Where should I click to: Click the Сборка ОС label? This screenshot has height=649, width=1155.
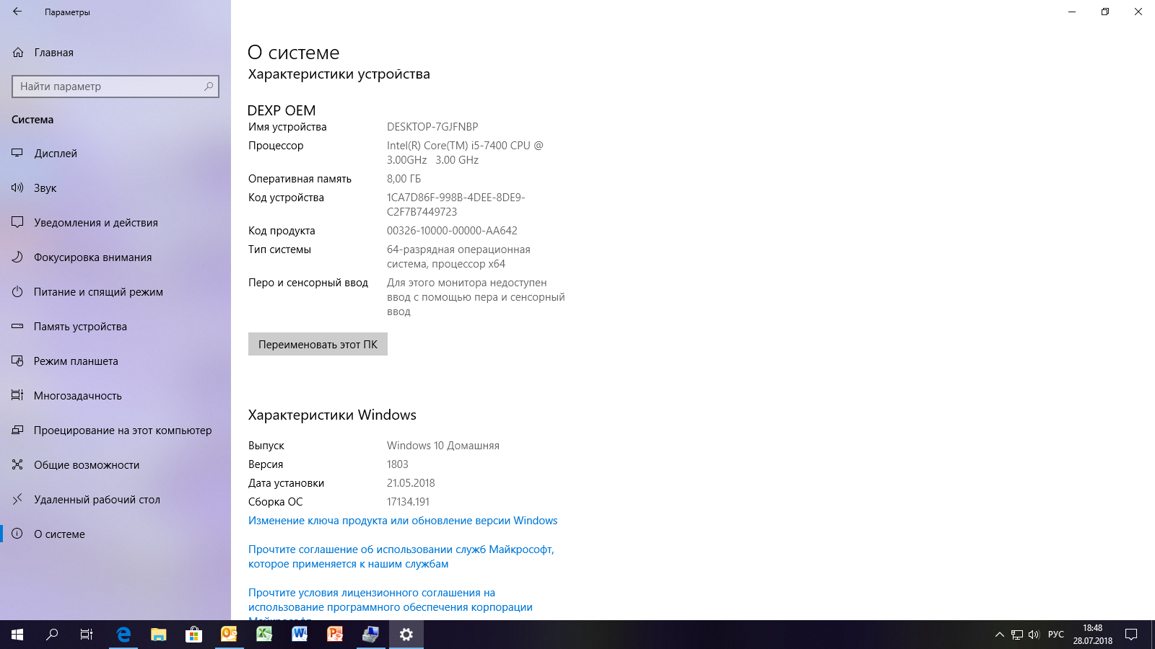coord(276,502)
